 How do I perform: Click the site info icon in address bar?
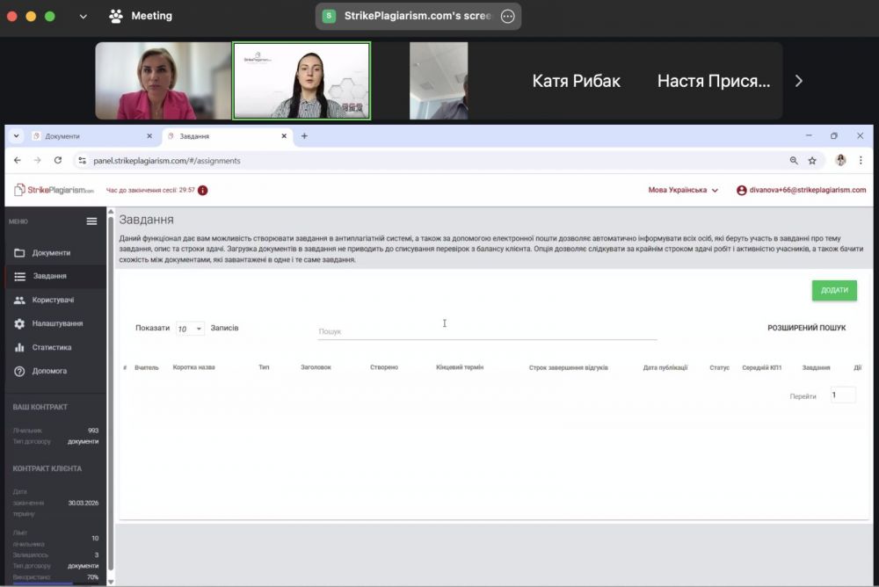pos(83,160)
